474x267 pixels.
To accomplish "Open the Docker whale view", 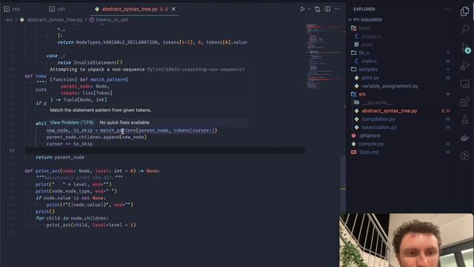I will pyautogui.click(x=464, y=138).
